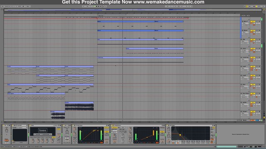This screenshot has height=149, width=266.
Task: Click the Gain knob on the EQ Eight
Action: [x=169, y=136]
